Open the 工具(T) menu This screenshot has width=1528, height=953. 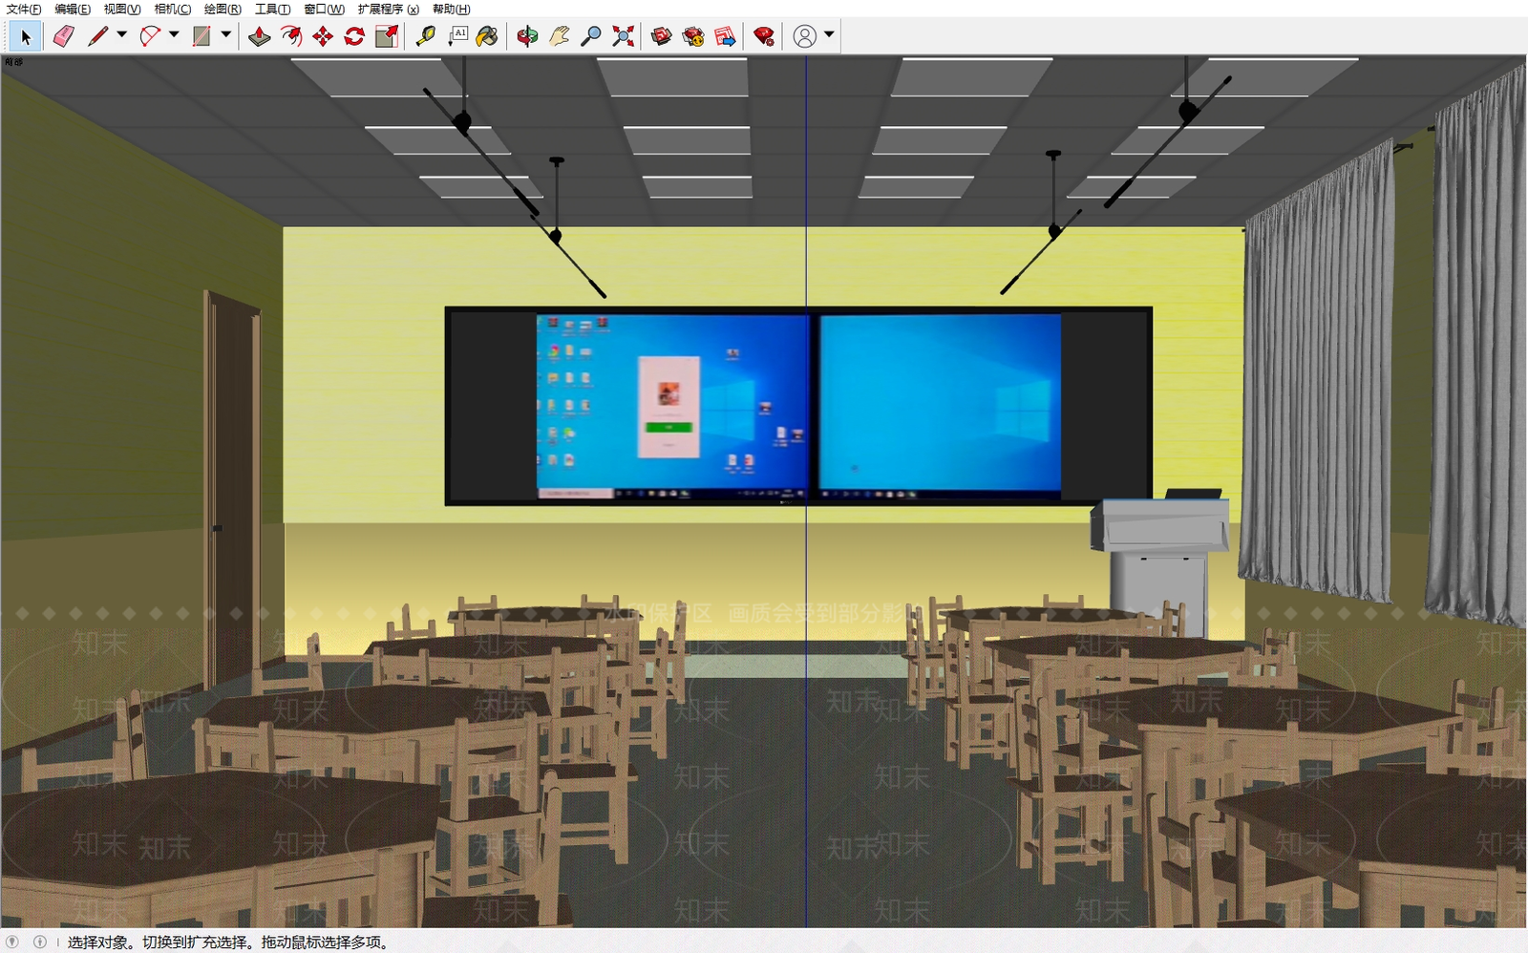click(272, 9)
